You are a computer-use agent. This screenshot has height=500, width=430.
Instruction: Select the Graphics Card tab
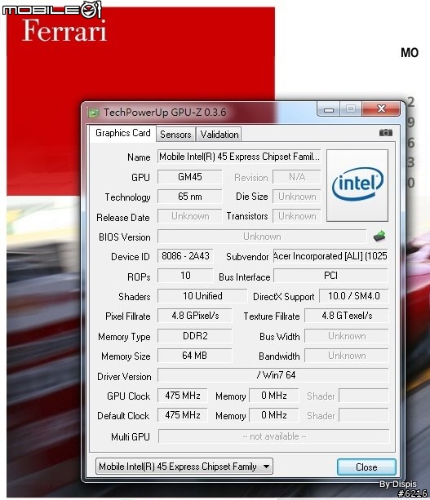click(x=123, y=133)
